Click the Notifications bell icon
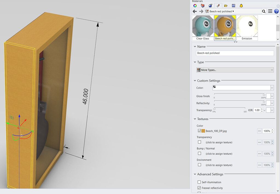 coord(241,5)
